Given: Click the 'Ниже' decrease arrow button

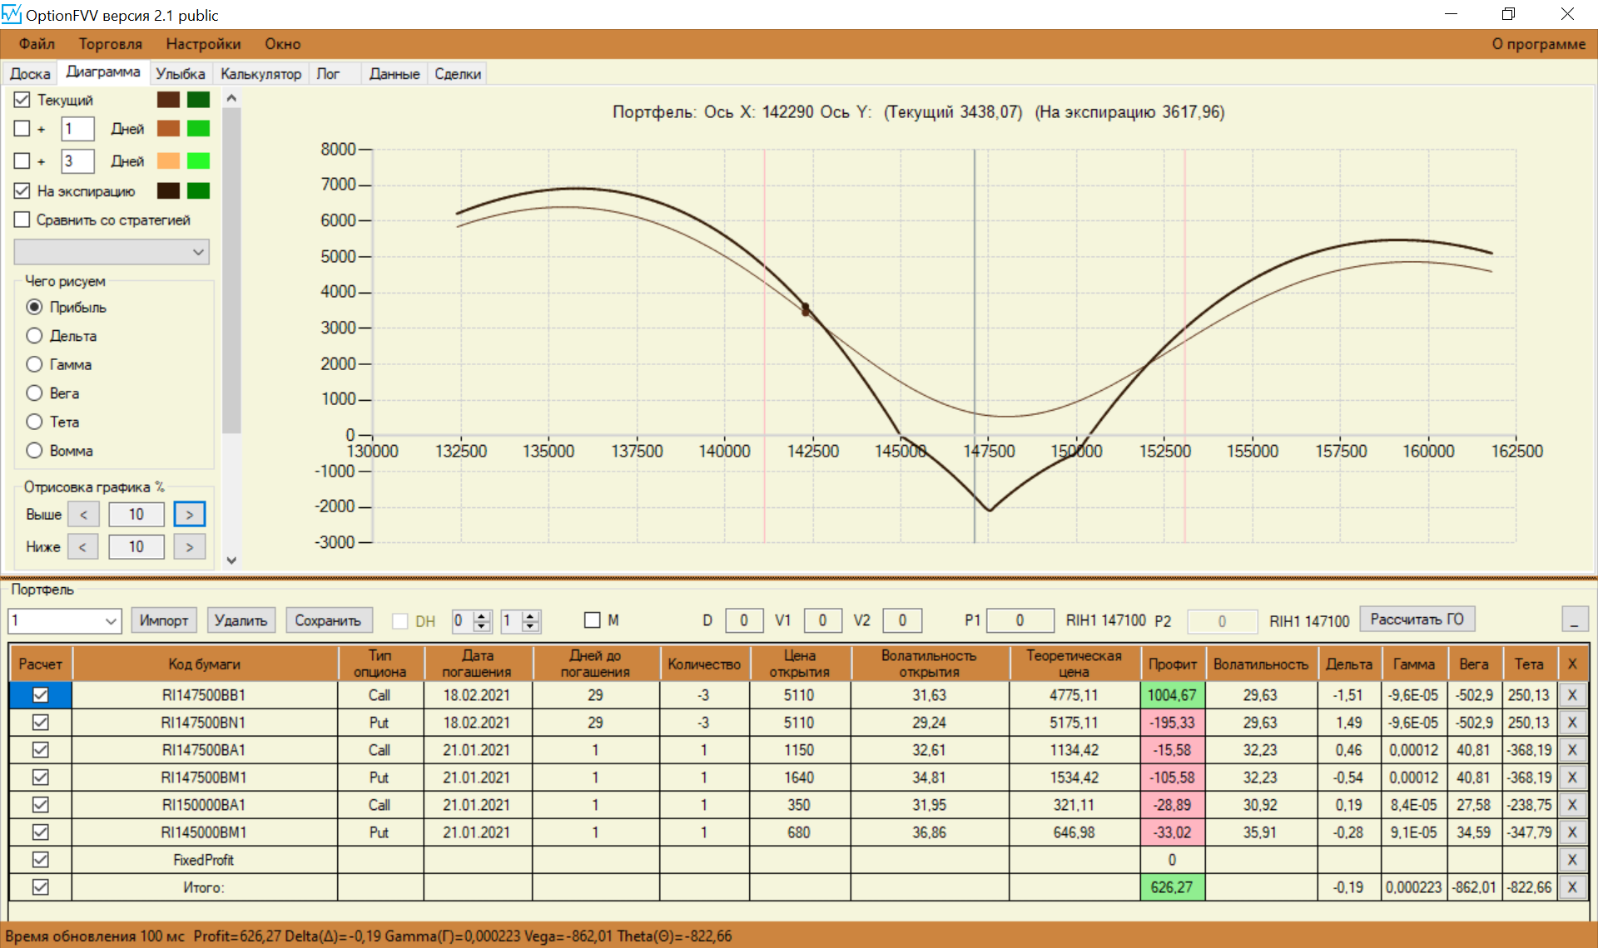Looking at the screenshot, I should tap(82, 547).
